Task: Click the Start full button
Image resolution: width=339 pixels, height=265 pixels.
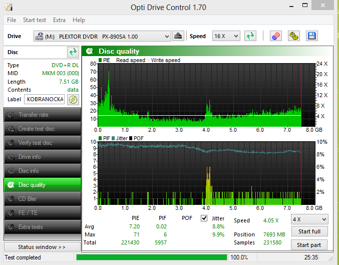Action: click(309, 231)
